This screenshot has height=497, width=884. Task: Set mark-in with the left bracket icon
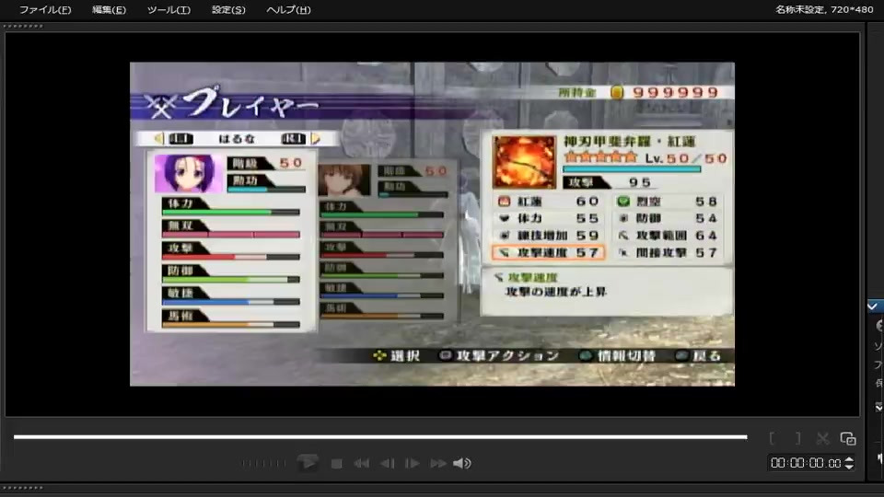coord(772,438)
